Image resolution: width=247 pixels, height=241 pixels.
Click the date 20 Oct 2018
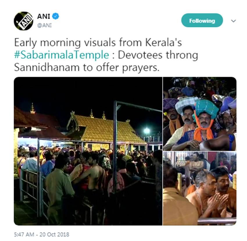pyautogui.click(x=54, y=234)
